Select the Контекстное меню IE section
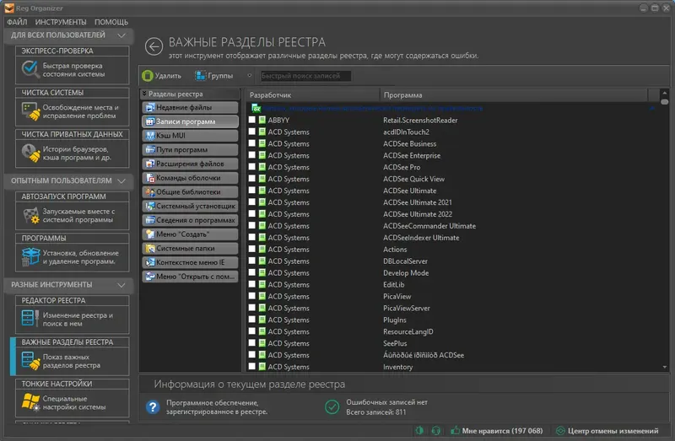Viewport: 675px width, 441px height. tap(190, 262)
